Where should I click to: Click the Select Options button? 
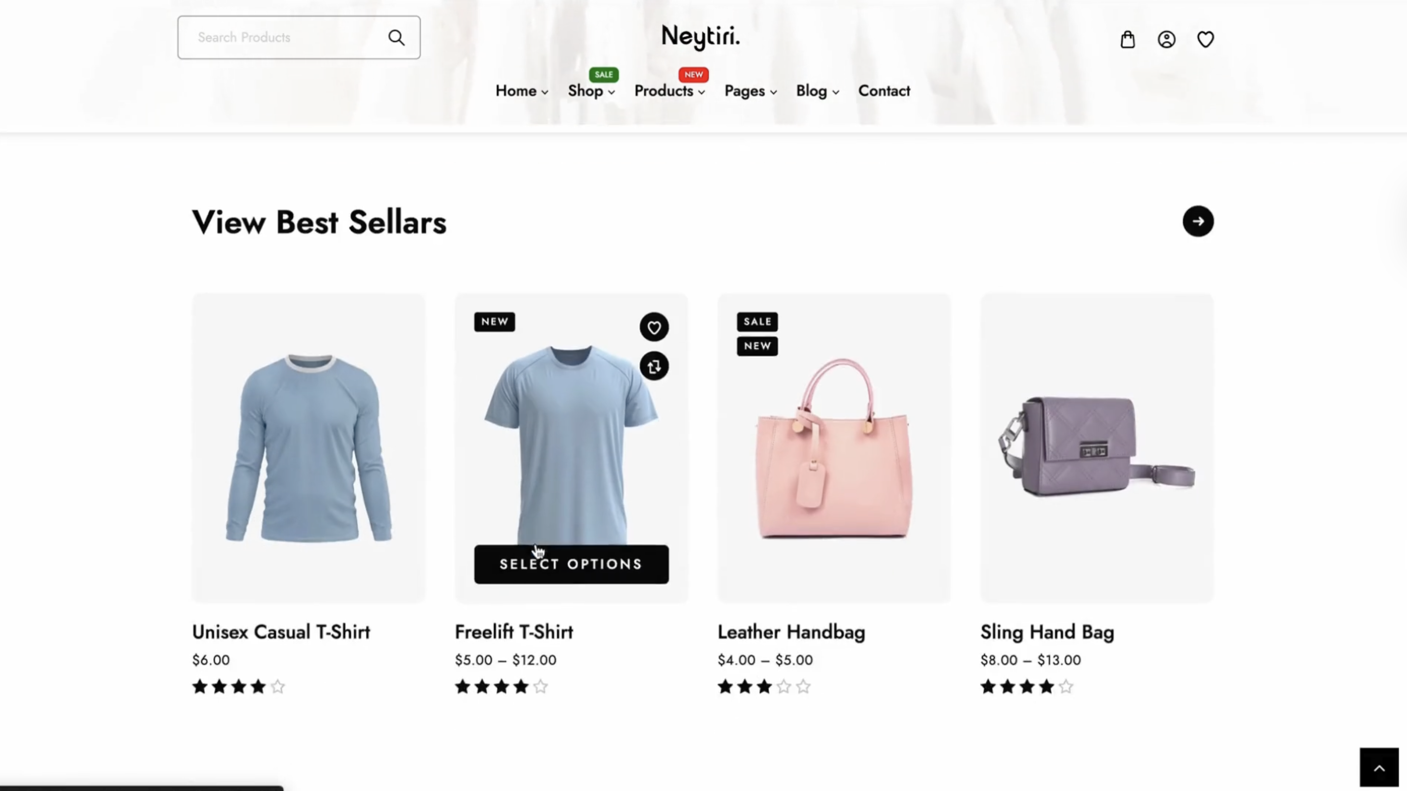[571, 564]
